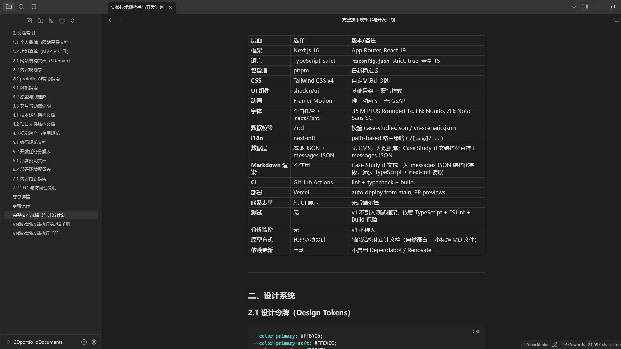
Task: Open the help question-mark icon
Action: click(84, 342)
